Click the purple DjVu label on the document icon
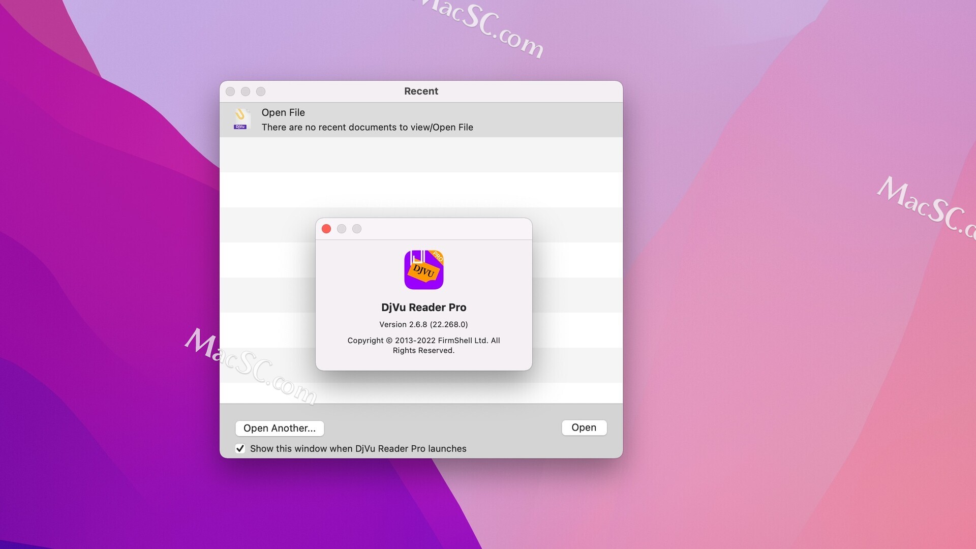 coord(240,126)
